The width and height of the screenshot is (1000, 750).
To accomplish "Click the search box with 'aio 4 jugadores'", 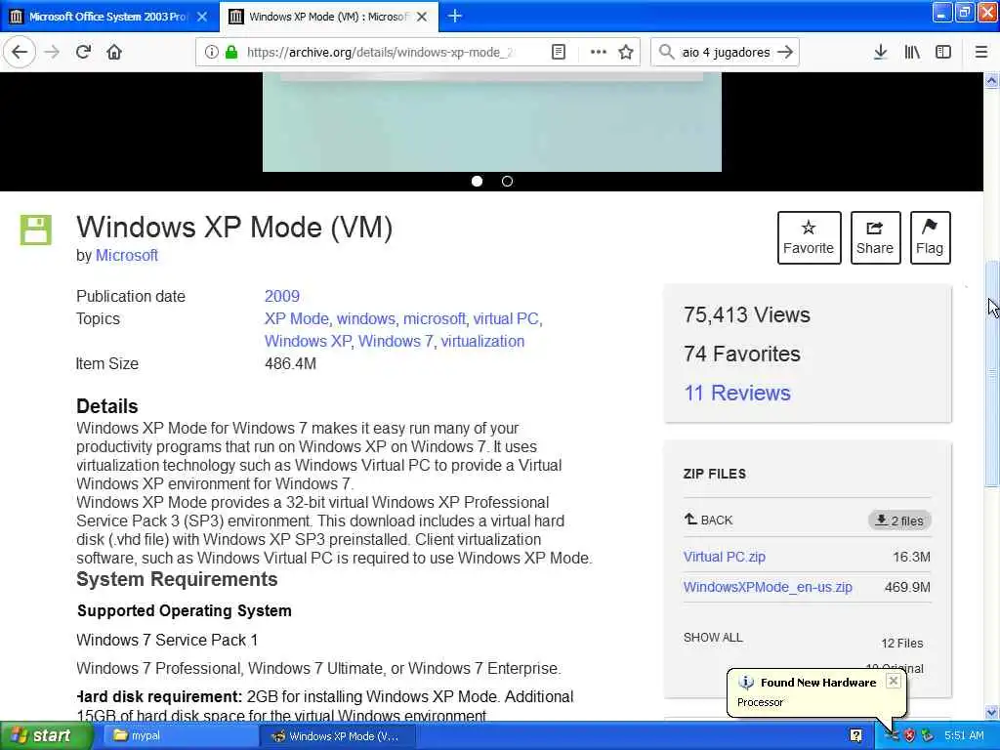I will [x=726, y=52].
